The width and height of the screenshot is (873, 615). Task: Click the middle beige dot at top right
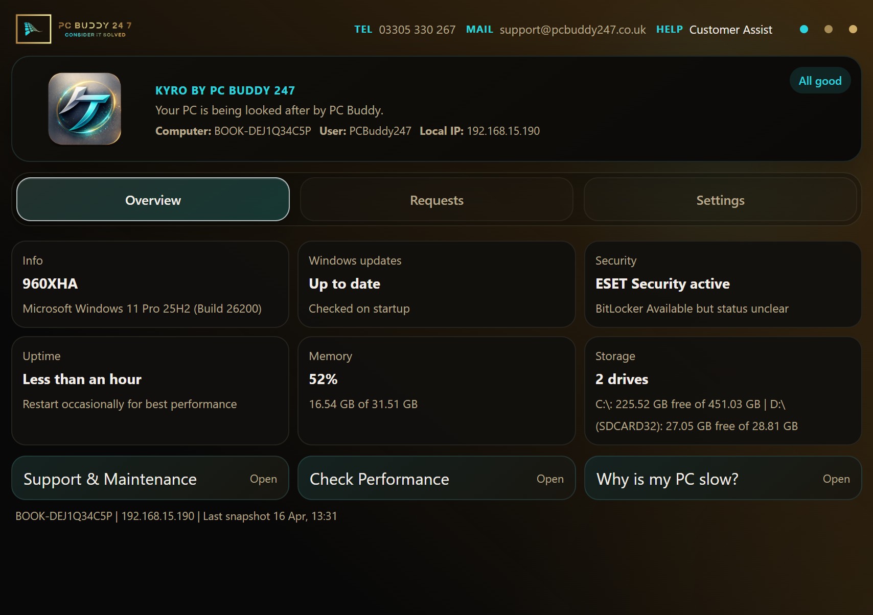(x=828, y=30)
